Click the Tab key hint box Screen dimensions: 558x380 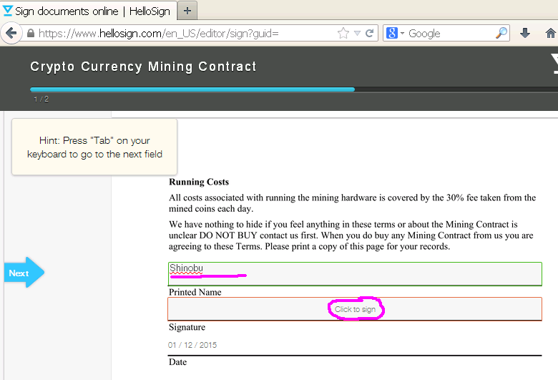tap(94, 147)
